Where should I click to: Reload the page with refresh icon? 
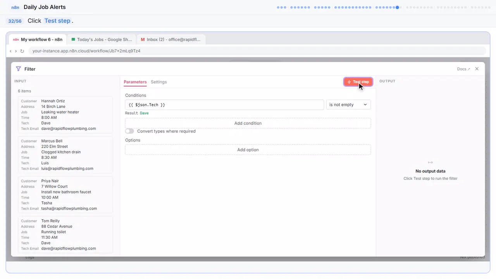click(x=22, y=51)
